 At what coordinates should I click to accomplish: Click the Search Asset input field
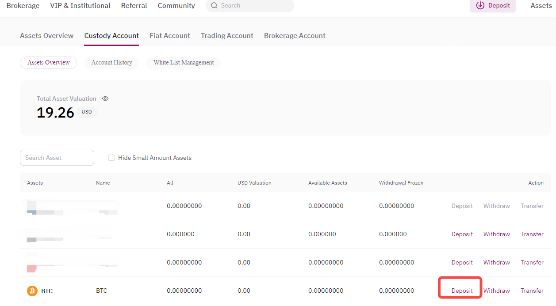click(x=57, y=157)
